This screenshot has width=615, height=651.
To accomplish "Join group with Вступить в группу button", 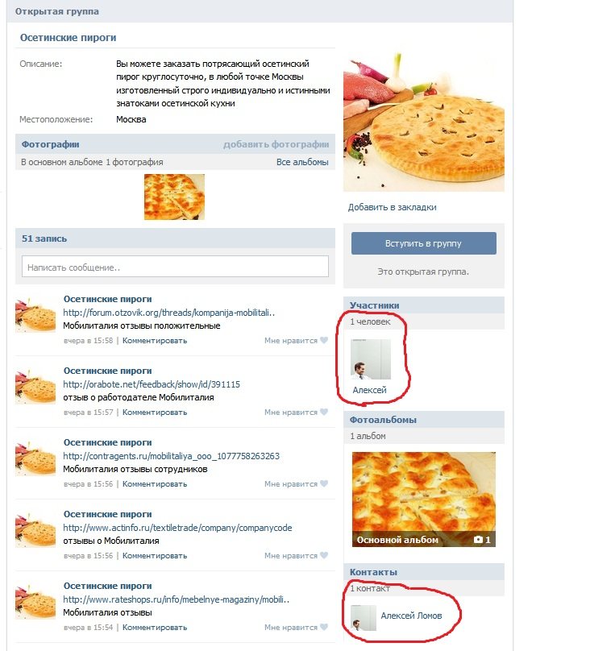I will point(423,243).
